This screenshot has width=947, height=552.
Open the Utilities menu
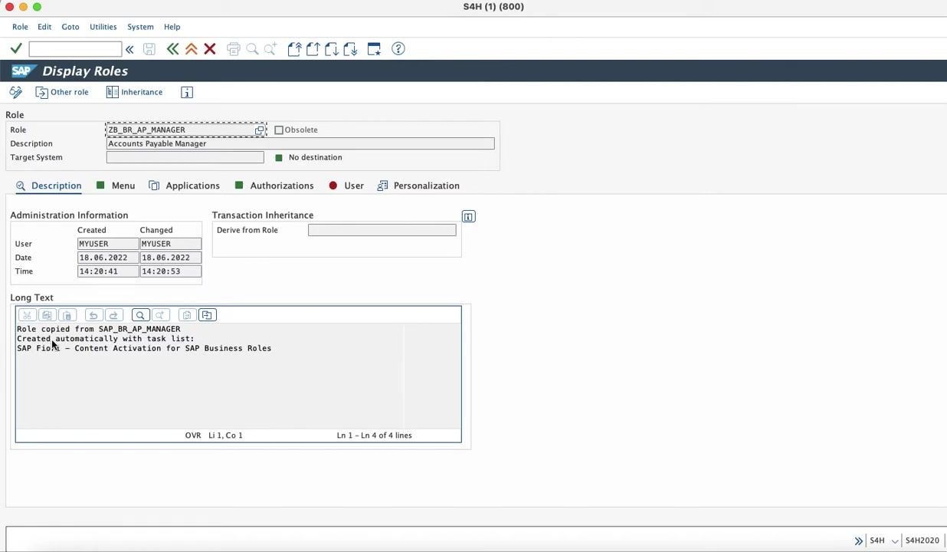click(103, 27)
